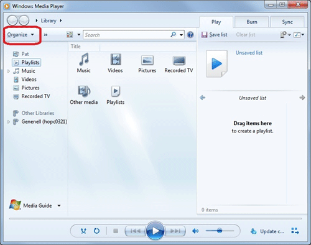Open the Pictures library icon
Image resolution: width=311 pixels, height=245 pixels.
pyautogui.click(x=147, y=64)
